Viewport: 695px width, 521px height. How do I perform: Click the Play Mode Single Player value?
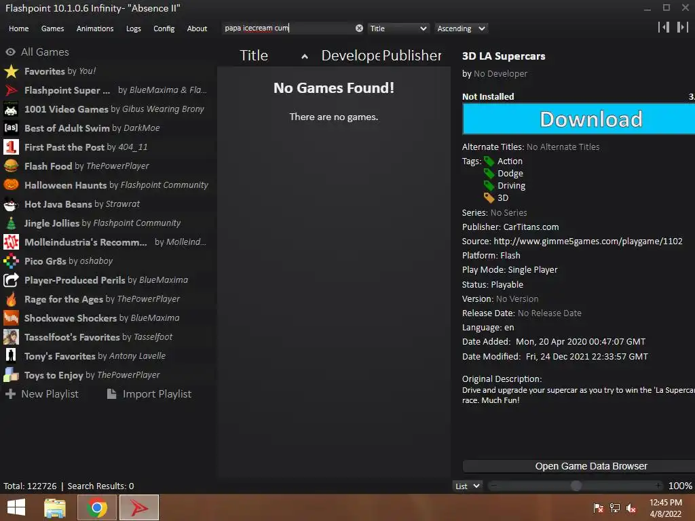tap(533, 270)
